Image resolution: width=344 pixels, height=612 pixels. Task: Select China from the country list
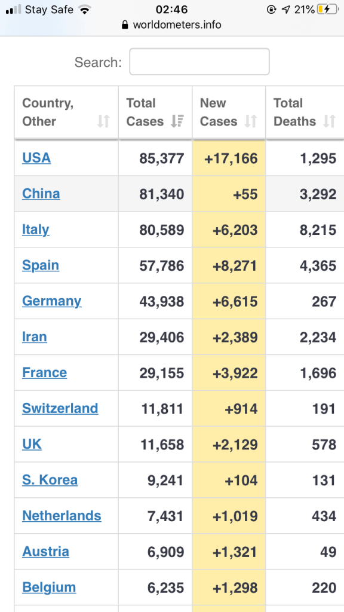click(x=40, y=194)
